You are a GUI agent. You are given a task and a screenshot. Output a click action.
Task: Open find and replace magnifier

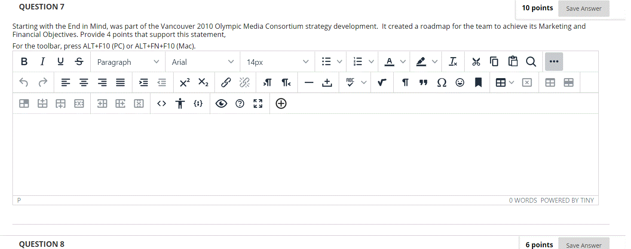[x=531, y=62]
